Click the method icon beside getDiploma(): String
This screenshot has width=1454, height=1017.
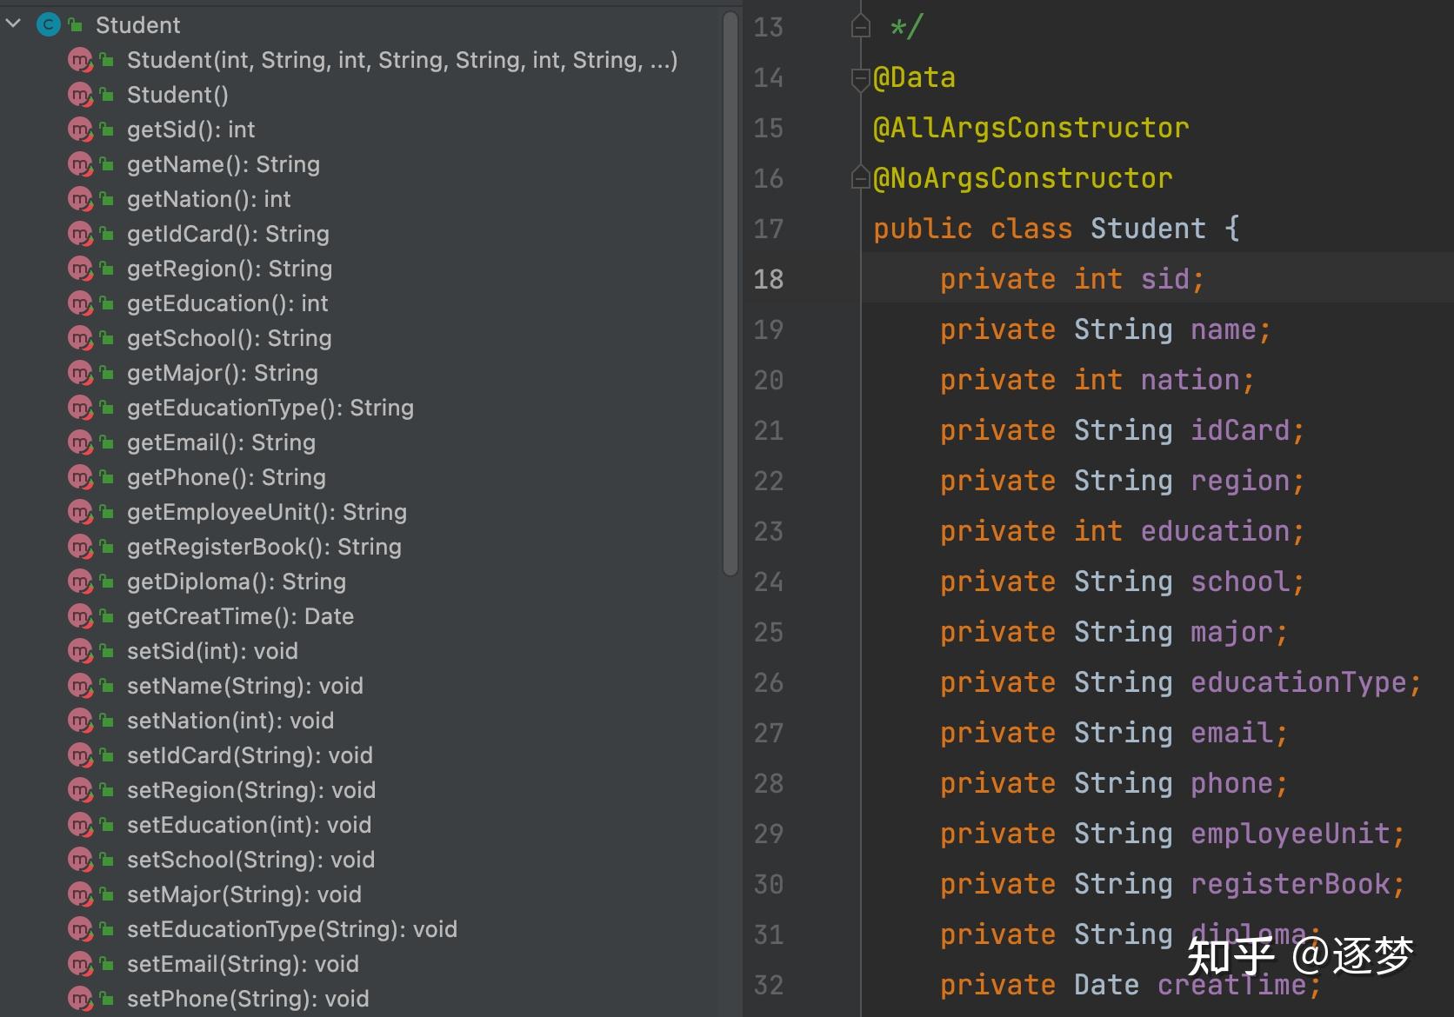click(x=80, y=582)
